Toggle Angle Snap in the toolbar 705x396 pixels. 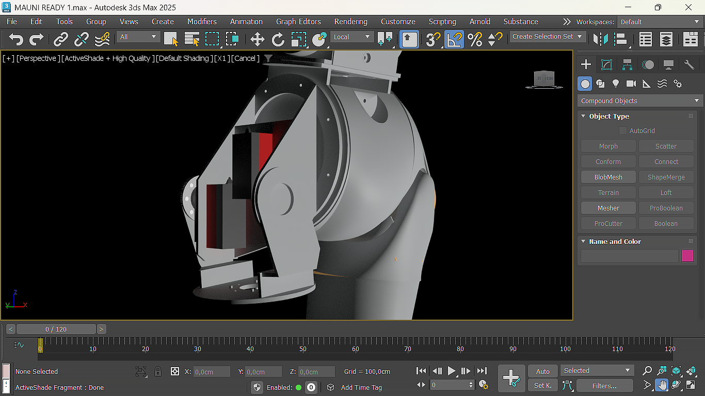point(454,39)
